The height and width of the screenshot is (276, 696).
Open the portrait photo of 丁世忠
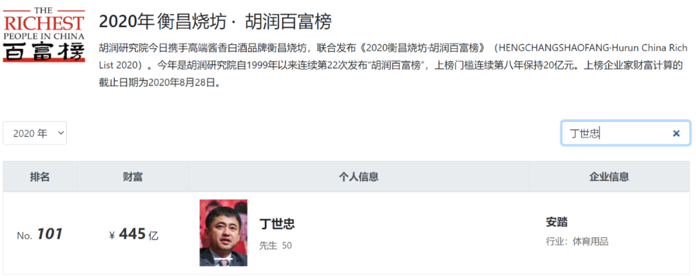pos(223,233)
